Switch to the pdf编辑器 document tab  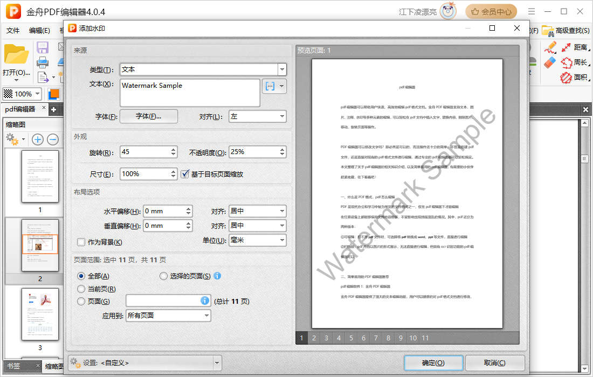[x=20, y=109]
